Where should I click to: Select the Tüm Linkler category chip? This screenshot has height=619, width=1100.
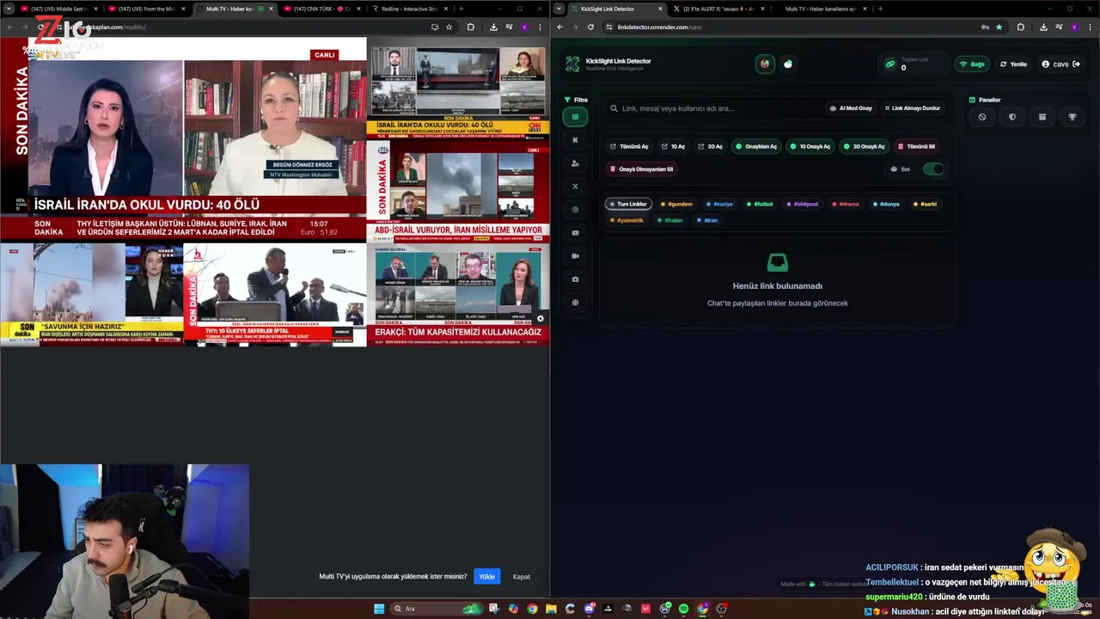click(628, 204)
